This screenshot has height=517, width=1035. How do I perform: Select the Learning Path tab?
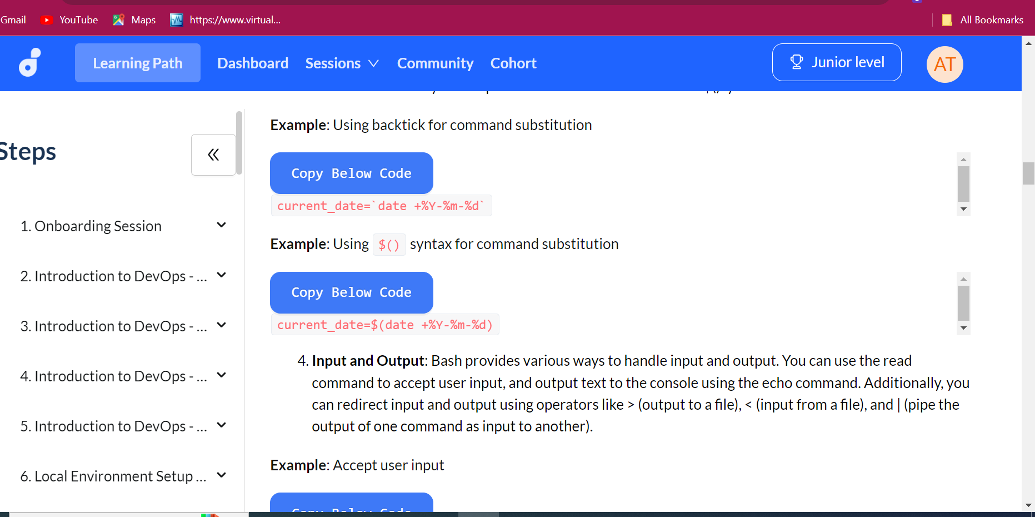point(137,63)
